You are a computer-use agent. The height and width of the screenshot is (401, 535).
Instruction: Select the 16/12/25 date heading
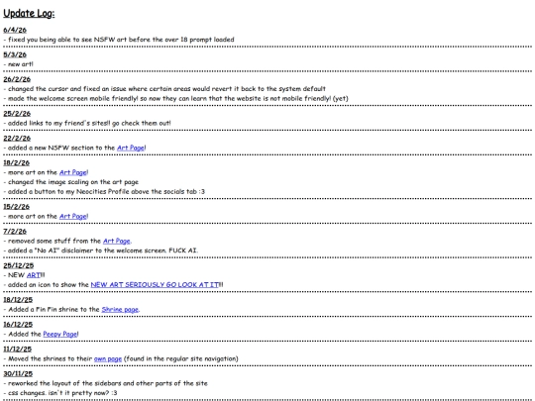(x=18, y=325)
